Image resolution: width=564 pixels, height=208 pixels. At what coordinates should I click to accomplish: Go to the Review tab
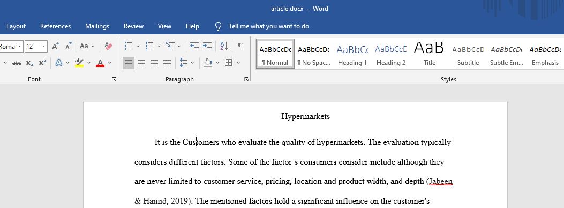click(133, 26)
